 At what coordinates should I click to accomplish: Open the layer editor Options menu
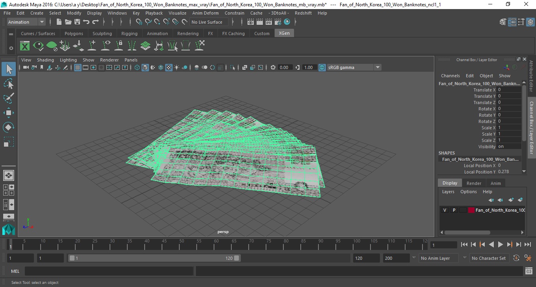[469, 192]
